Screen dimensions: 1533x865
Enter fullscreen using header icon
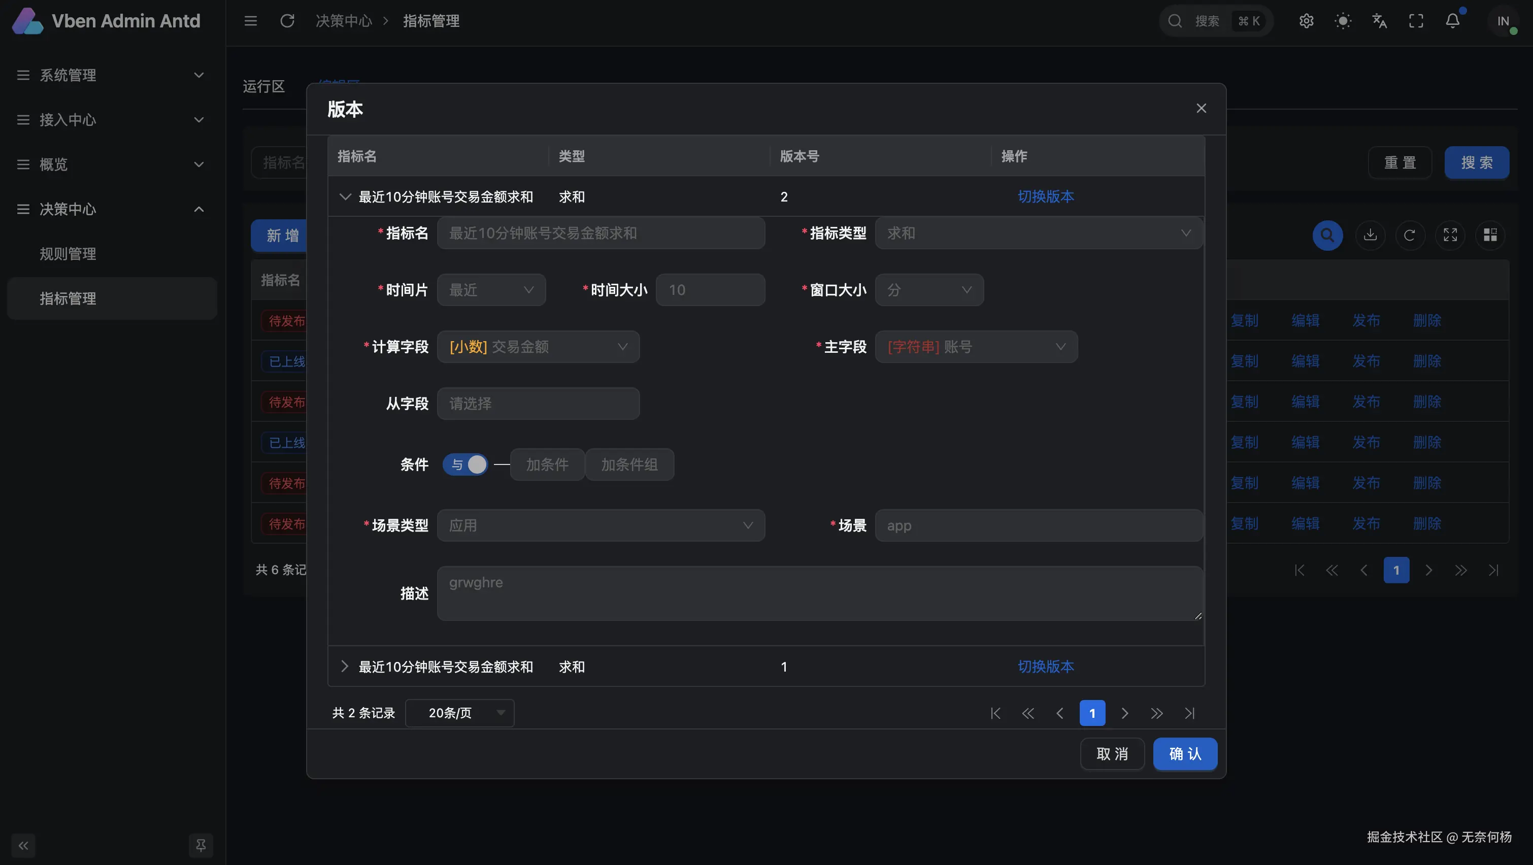[x=1416, y=21]
